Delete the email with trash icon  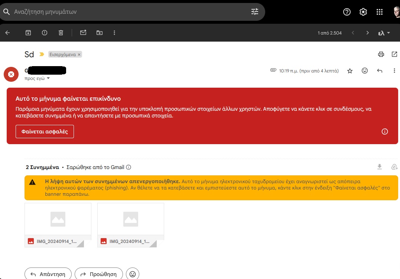click(x=61, y=33)
